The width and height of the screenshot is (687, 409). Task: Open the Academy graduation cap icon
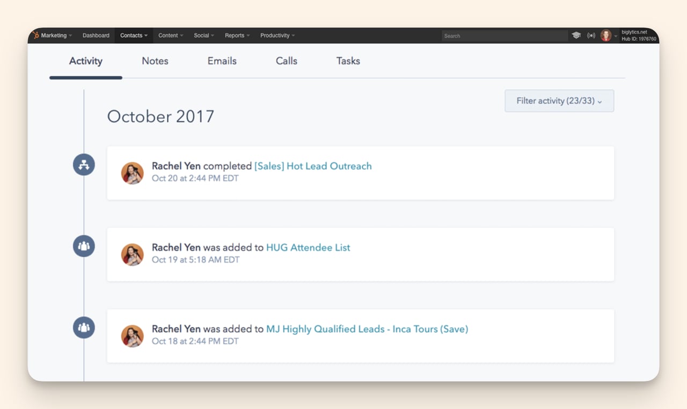(x=576, y=35)
